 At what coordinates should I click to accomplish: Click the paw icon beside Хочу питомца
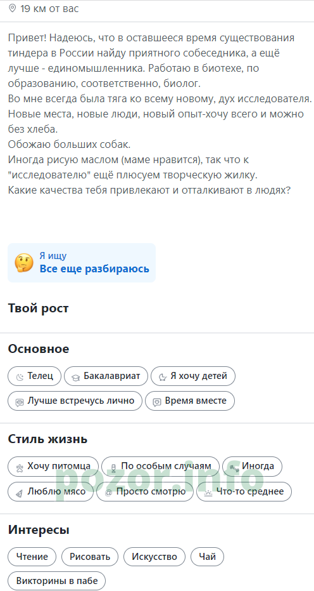(20, 467)
